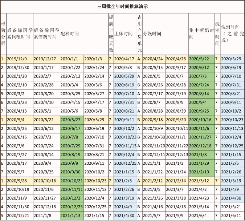Click the mating date 2020/1/1
245x221 pixels.
pyautogui.click(x=72, y=59)
